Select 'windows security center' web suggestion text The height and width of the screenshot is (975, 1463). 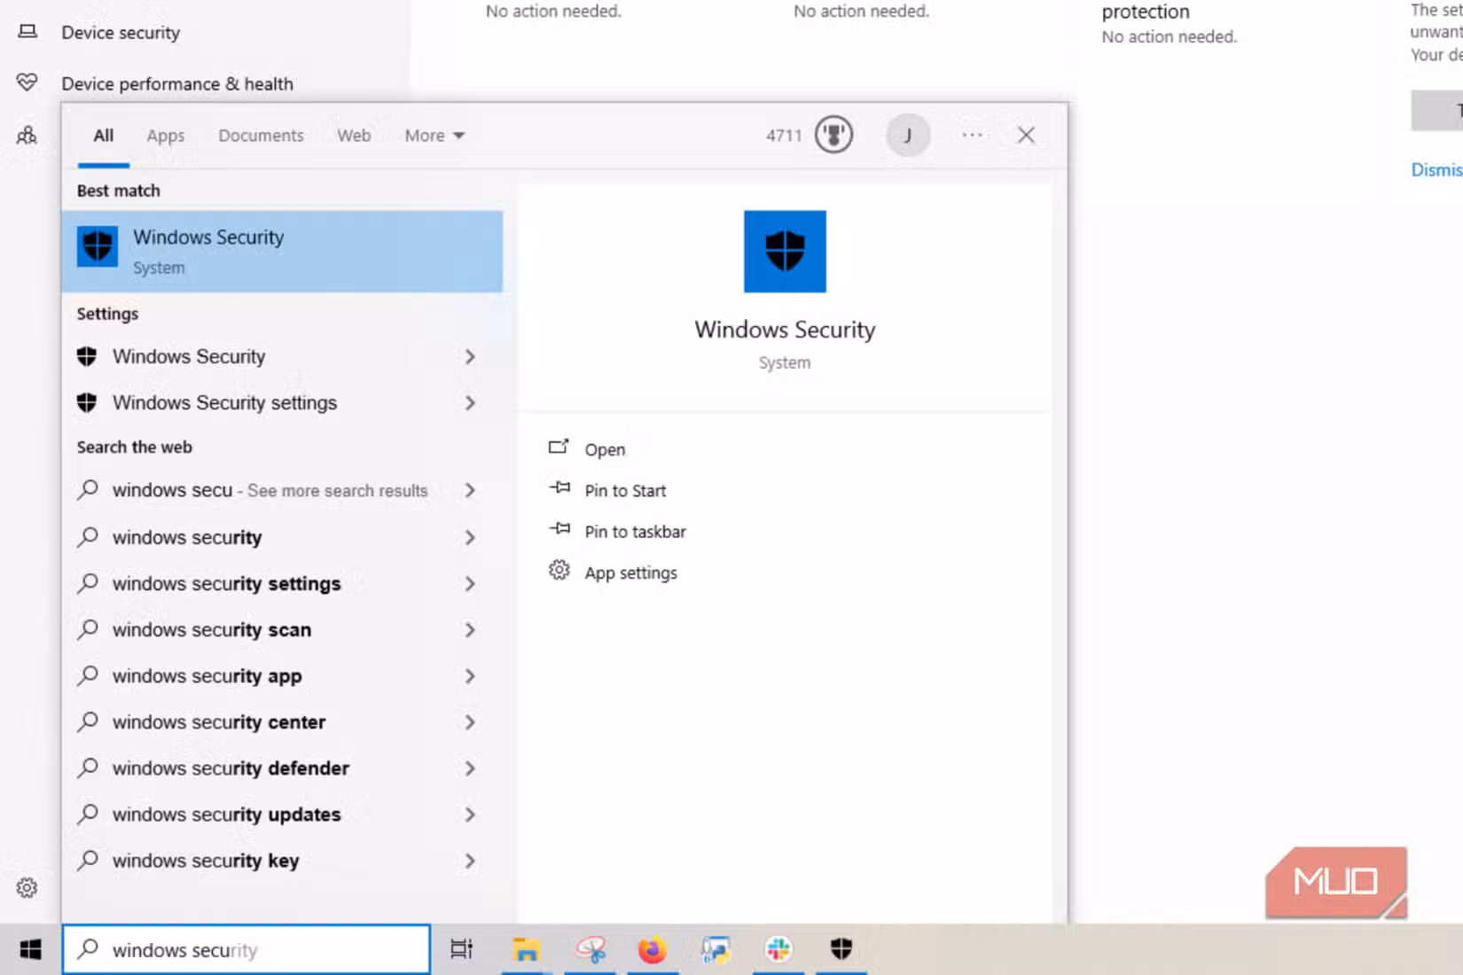click(219, 722)
